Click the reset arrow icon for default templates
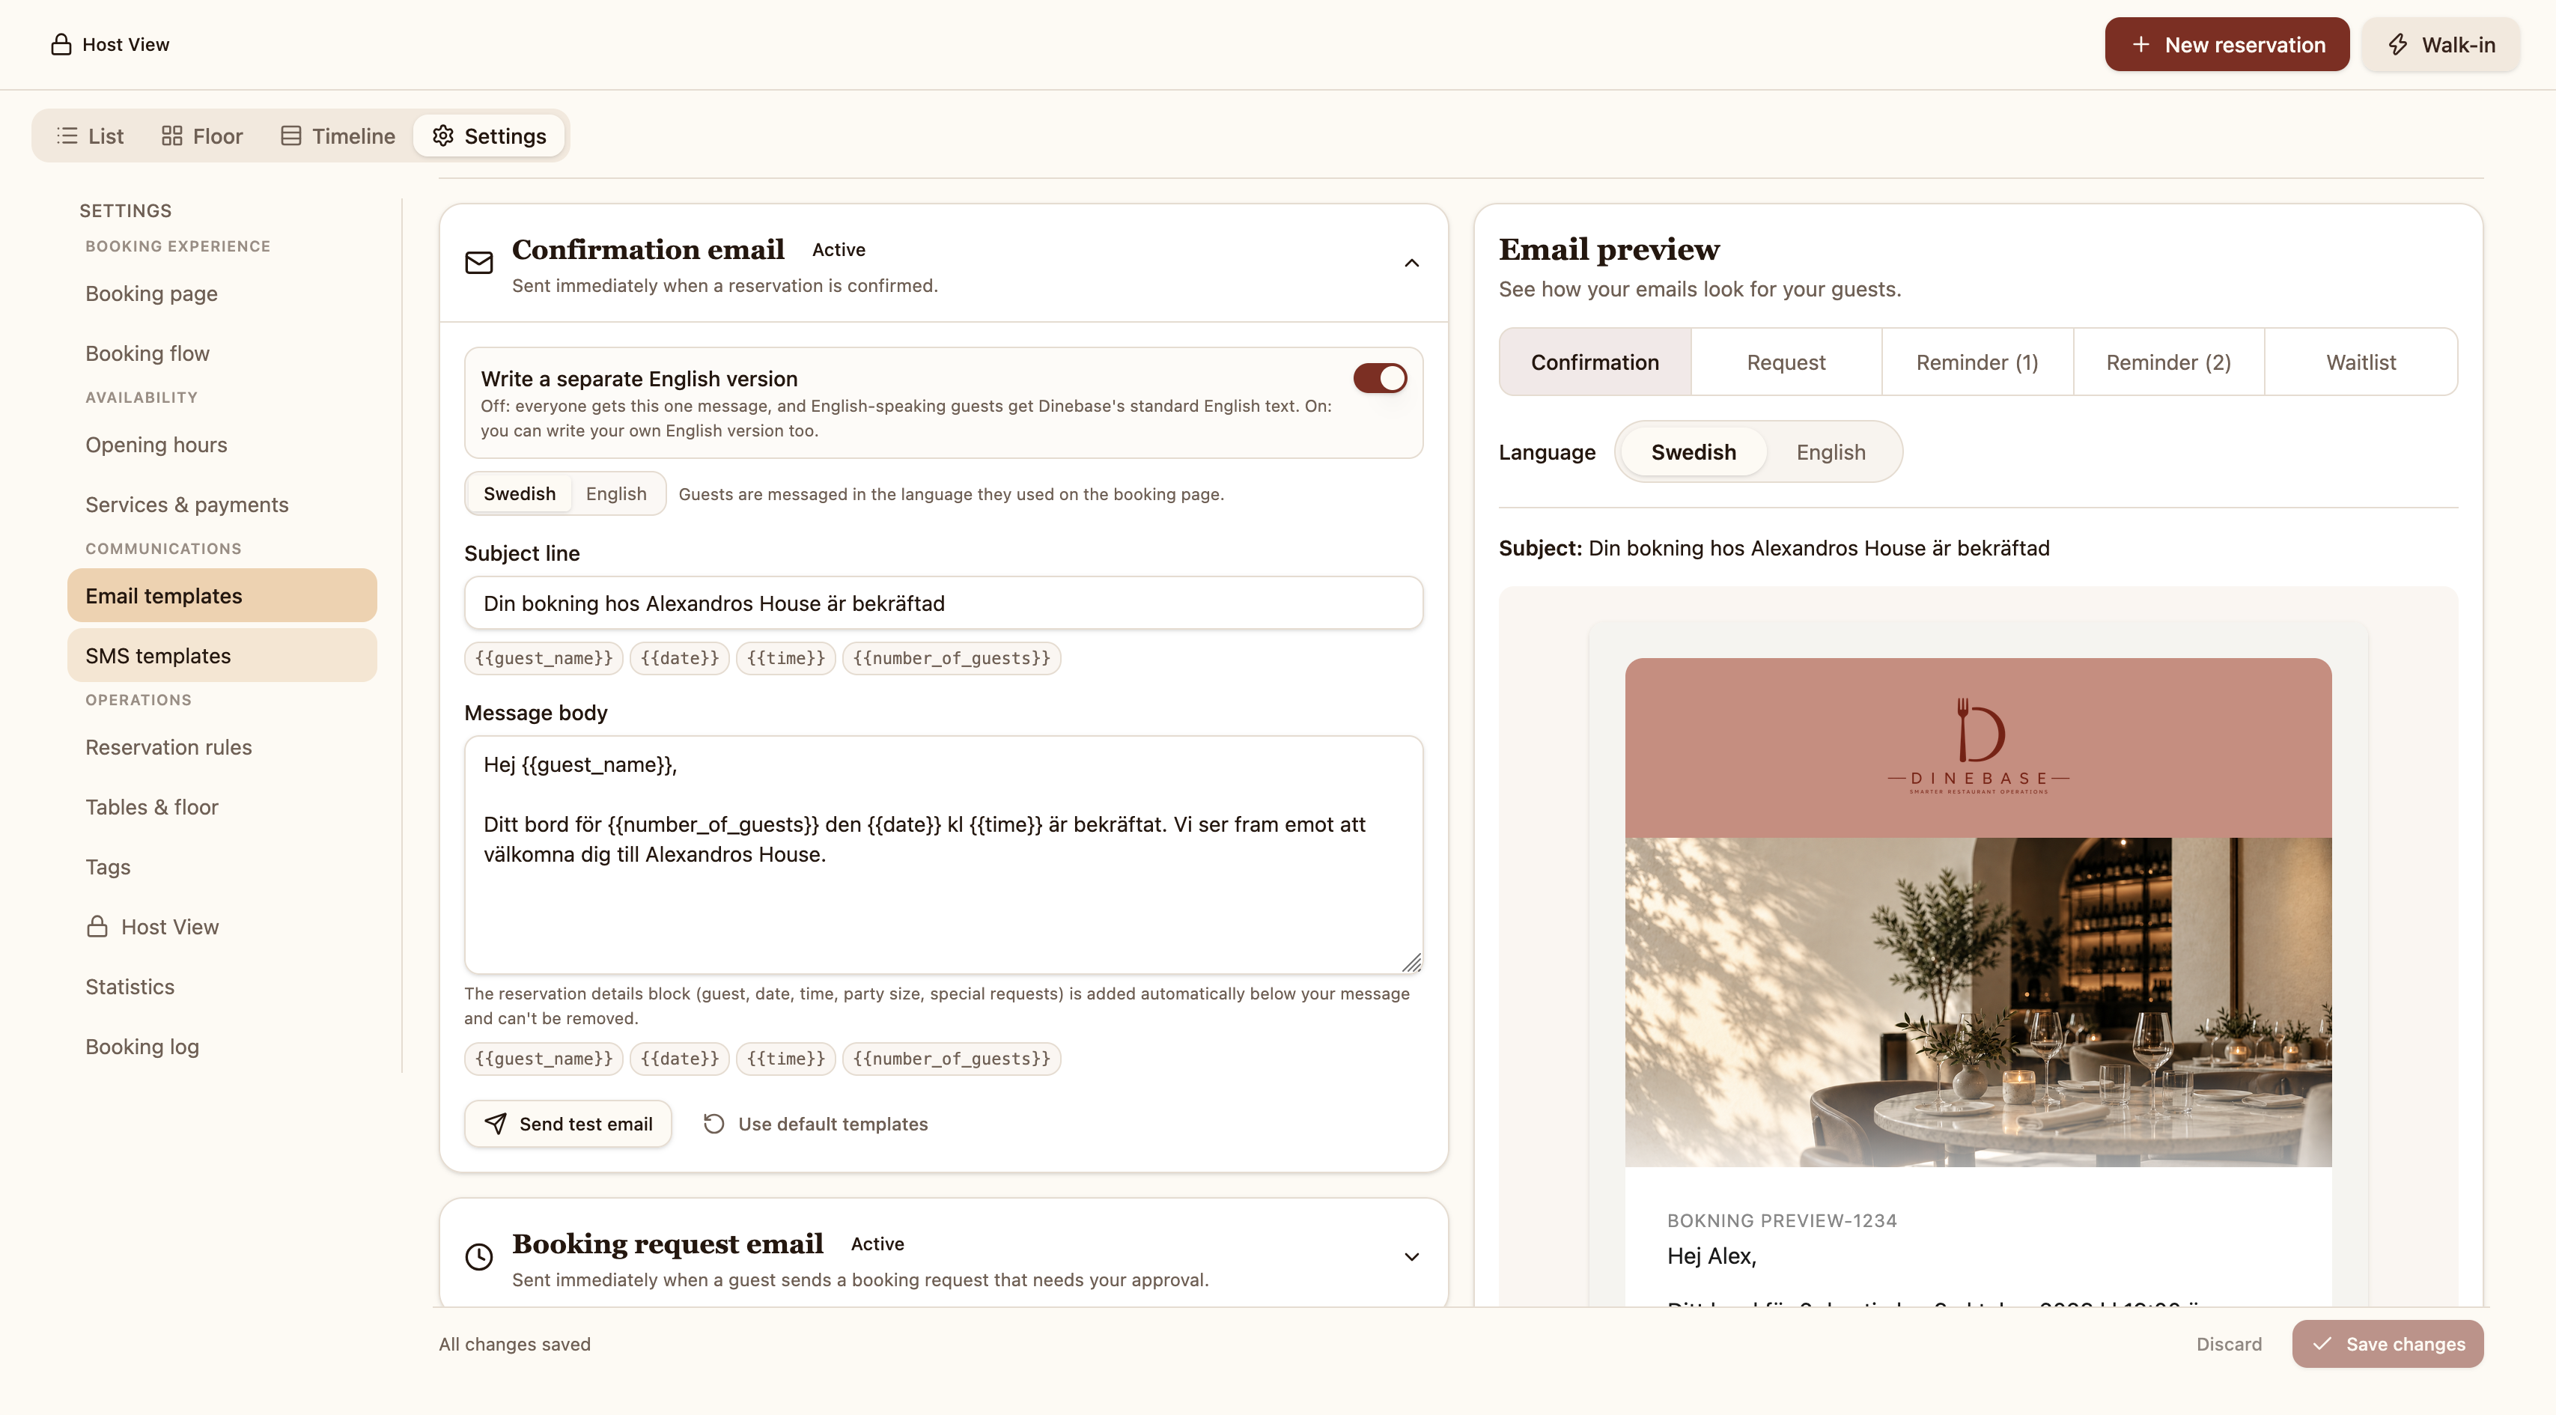The image size is (2556, 1415). pos(713,1123)
